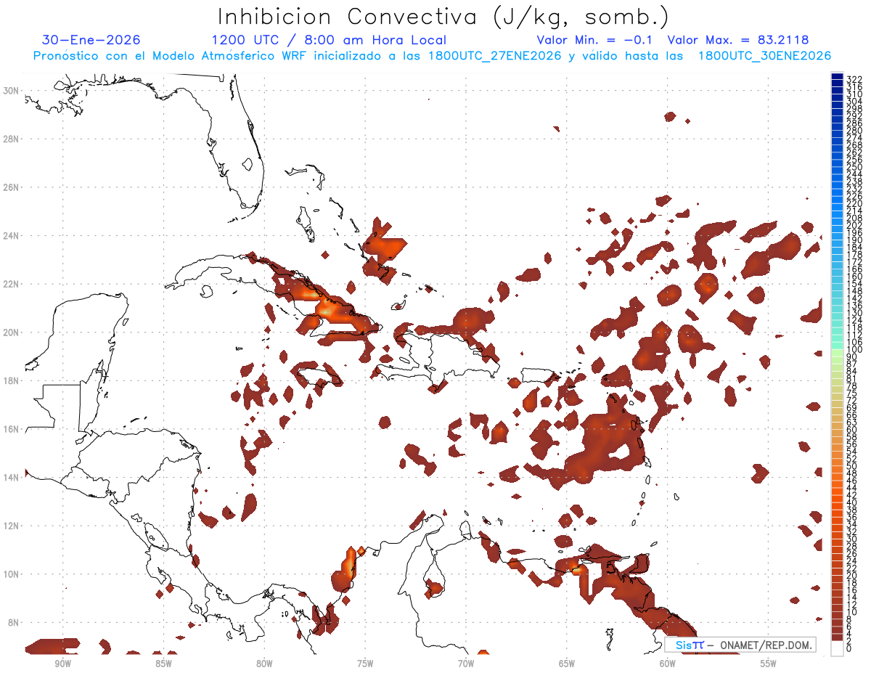Click the '16N' latitude label

[12, 429]
